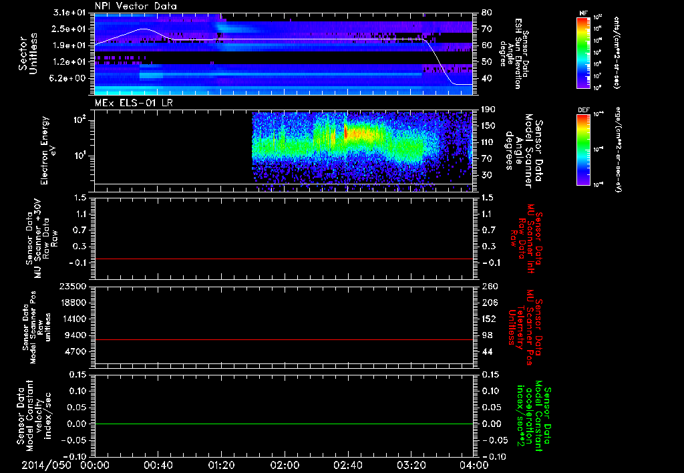Click the '14100' scanner position tick
Image resolution: width=684 pixels, height=473 pixels.
73,319
